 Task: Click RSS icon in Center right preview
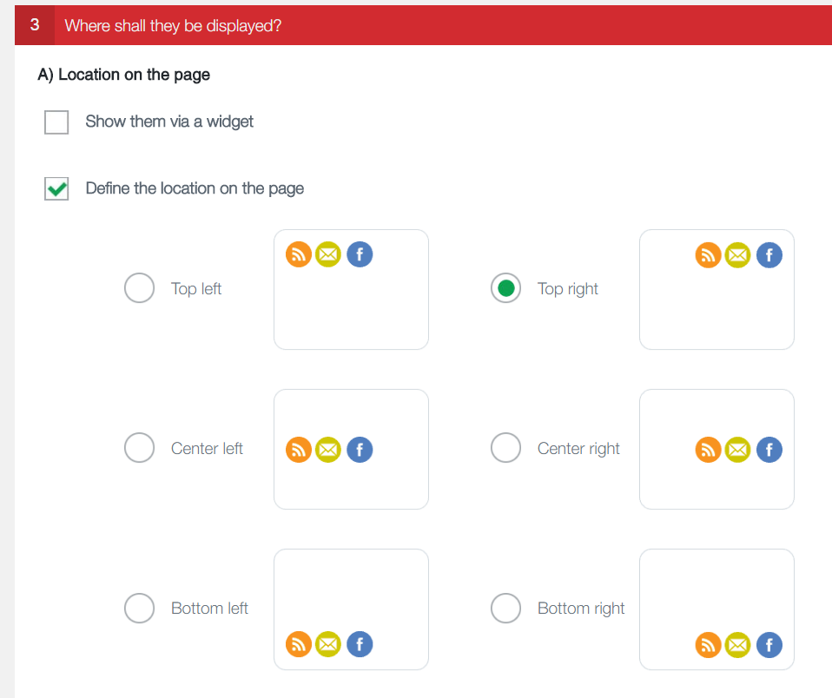[x=709, y=450]
